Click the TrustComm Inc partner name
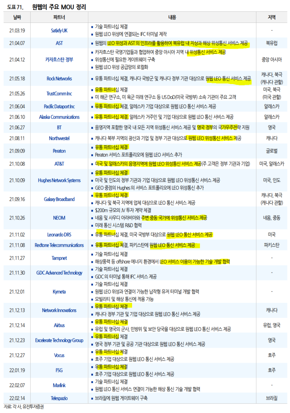This screenshot has height=413, width=290. pos(59,93)
